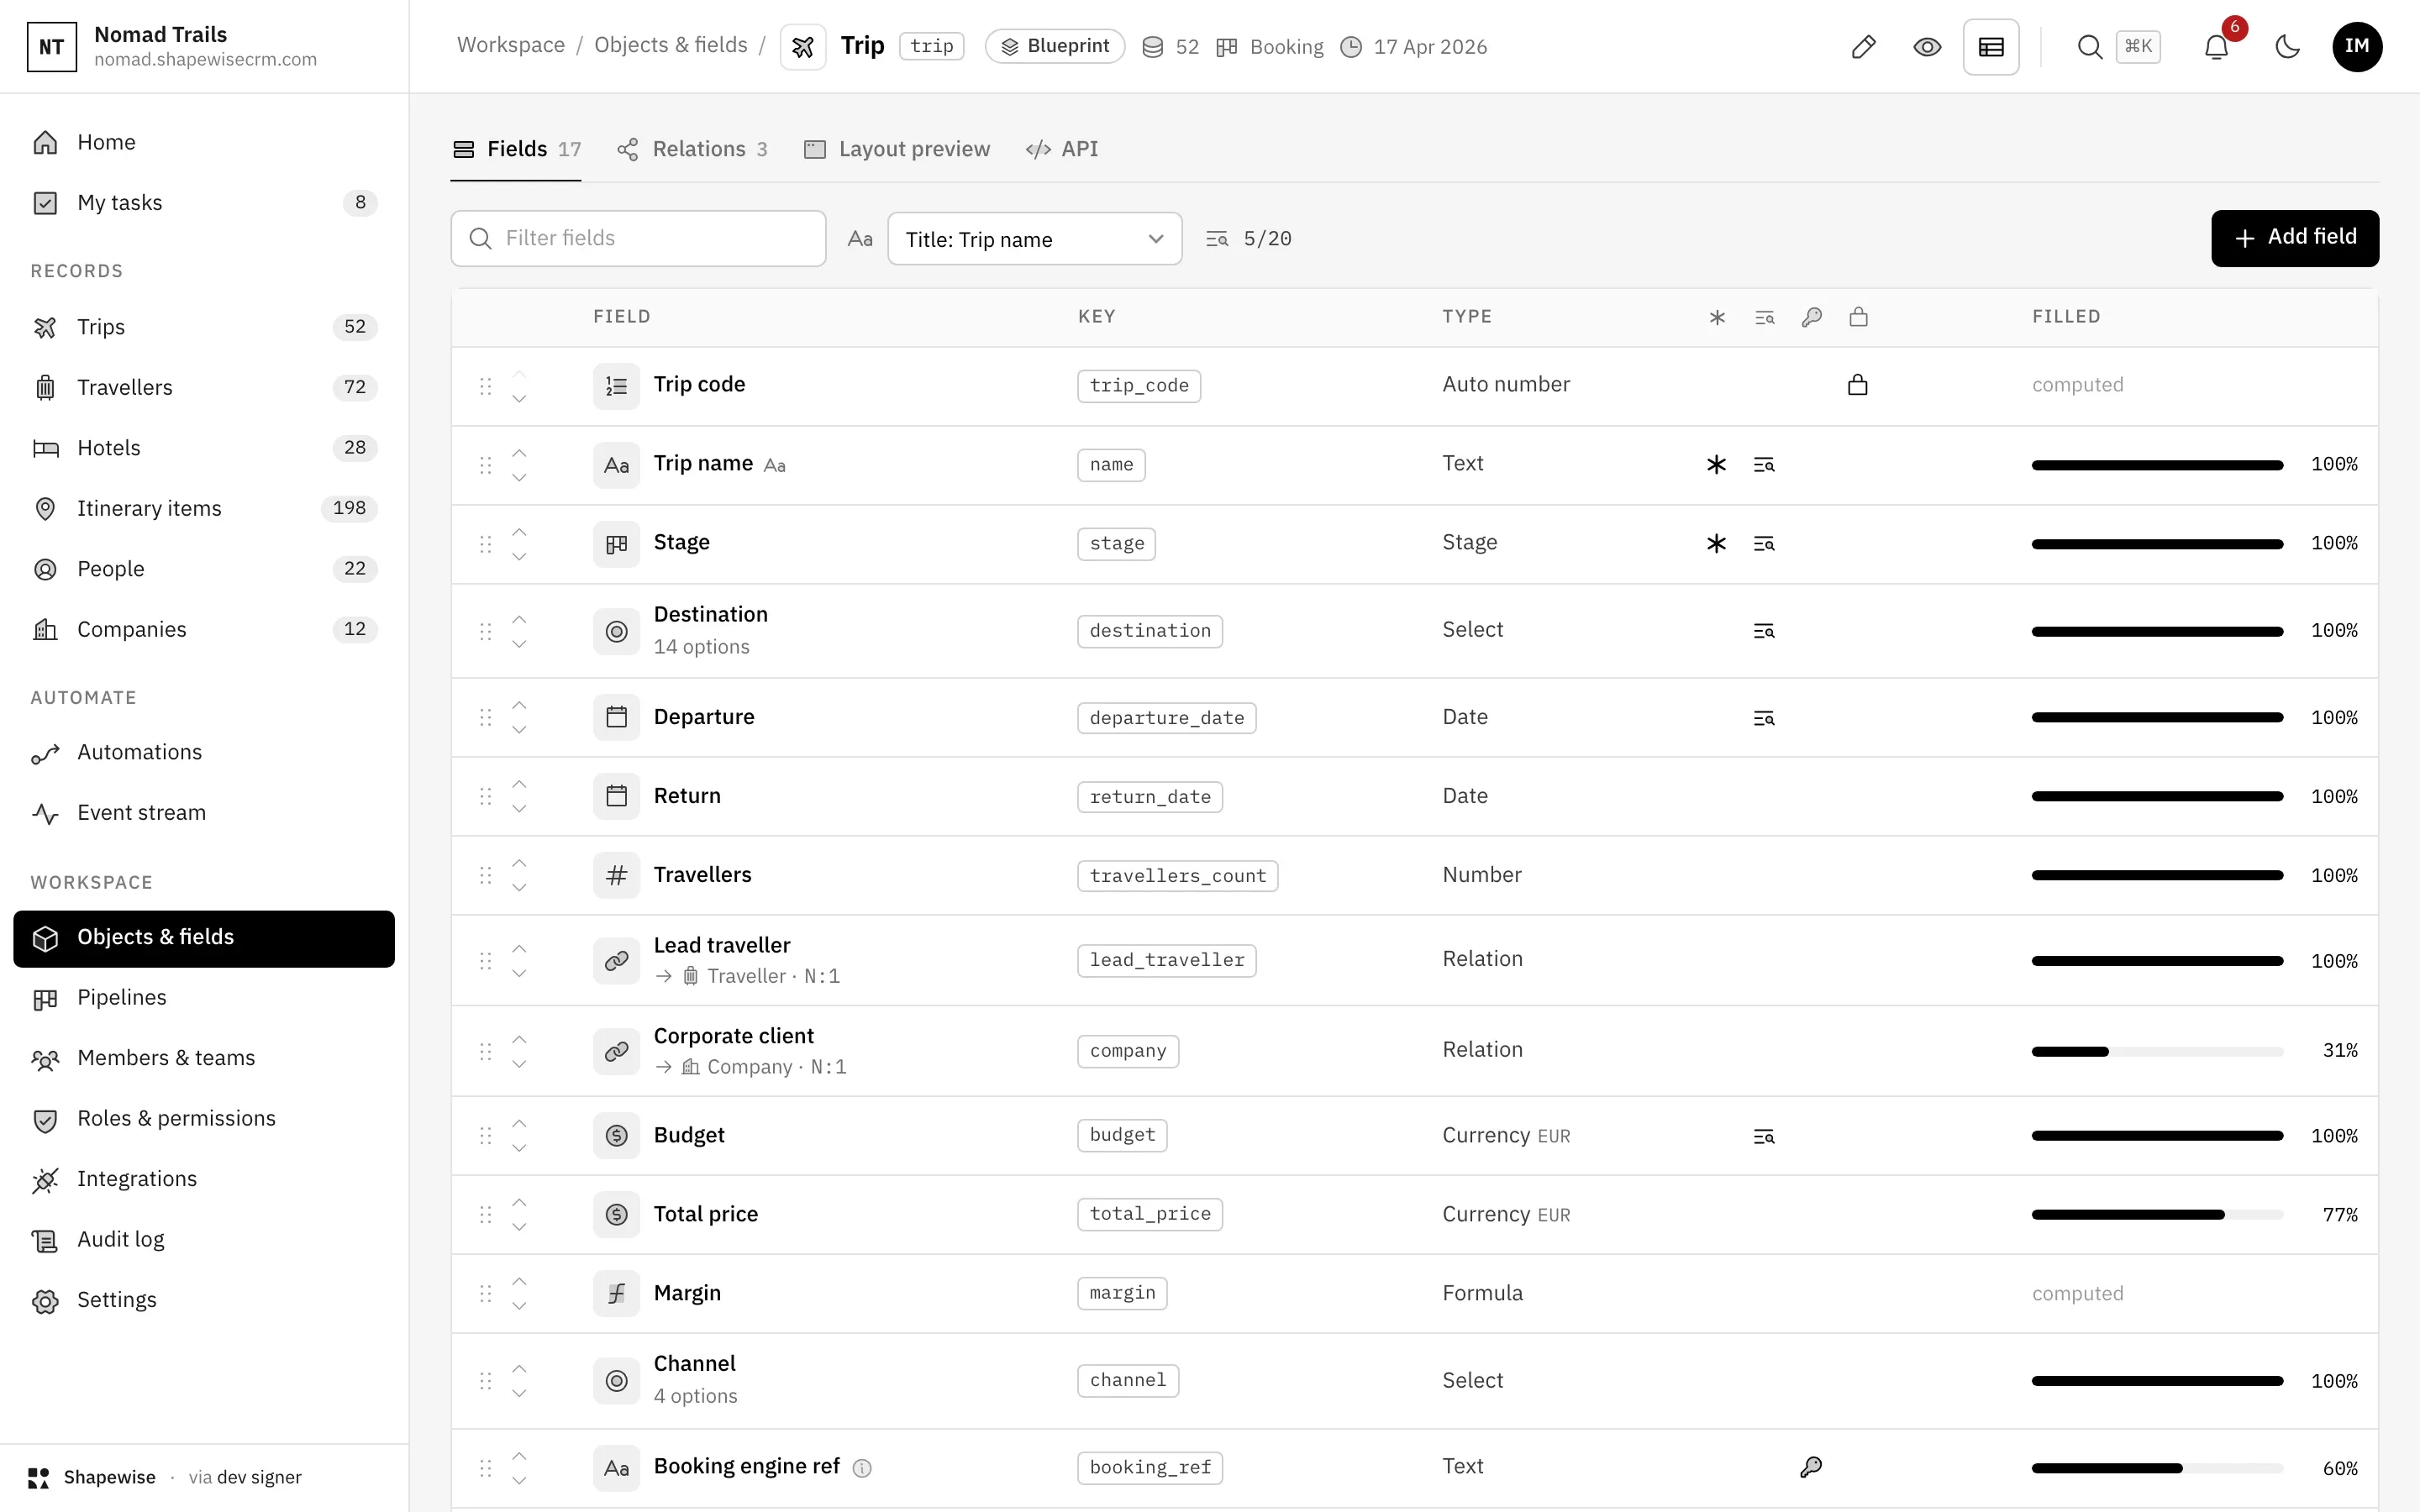Click the Trip code lock icon
Viewport: 2420px width, 1512px height.
click(x=1858, y=385)
